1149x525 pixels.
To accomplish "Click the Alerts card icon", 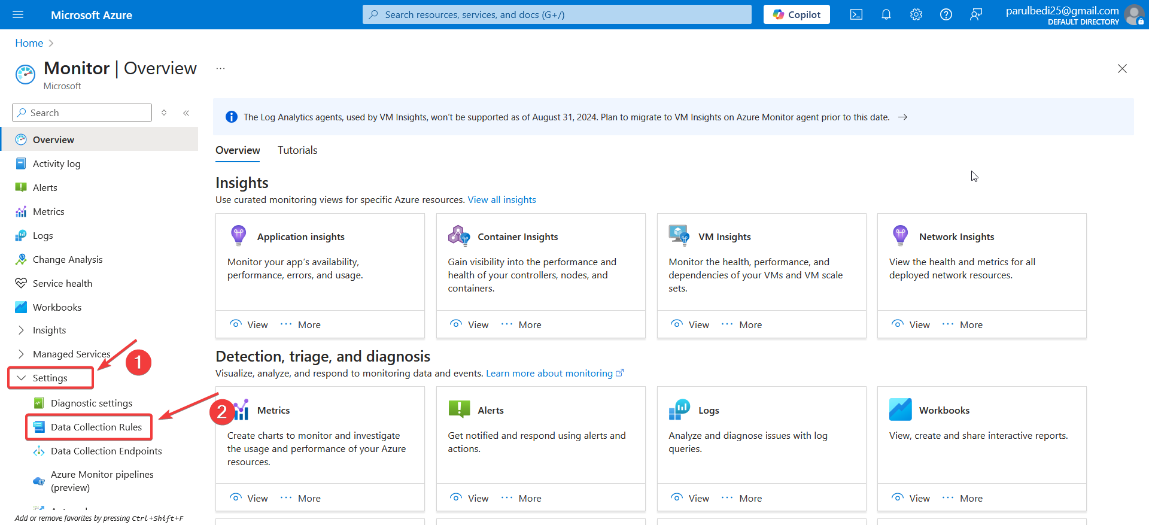I will 459,409.
